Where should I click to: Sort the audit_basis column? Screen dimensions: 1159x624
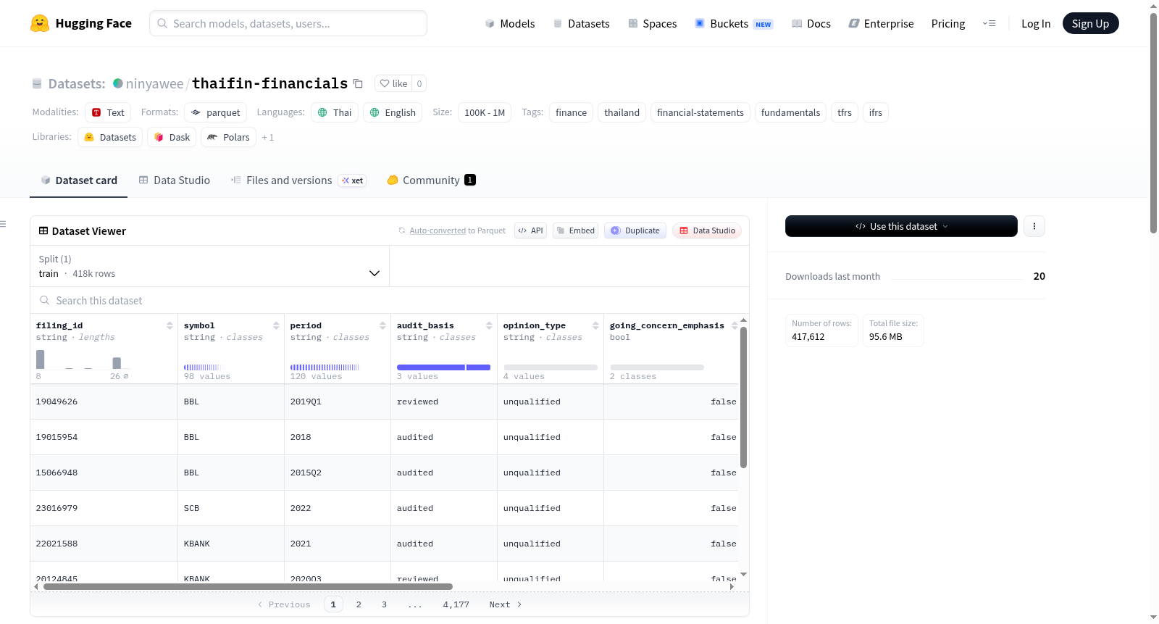coord(489,325)
